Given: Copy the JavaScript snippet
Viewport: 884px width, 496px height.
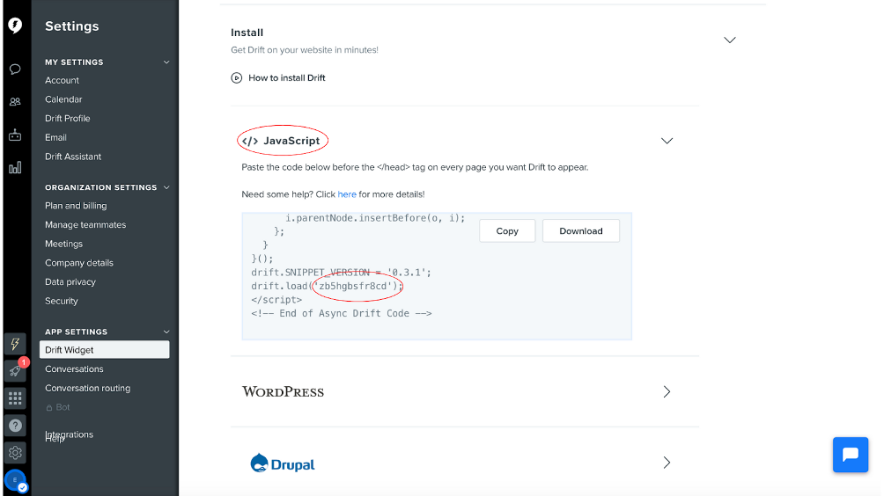Looking at the screenshot, I should (x=507, y=230).
